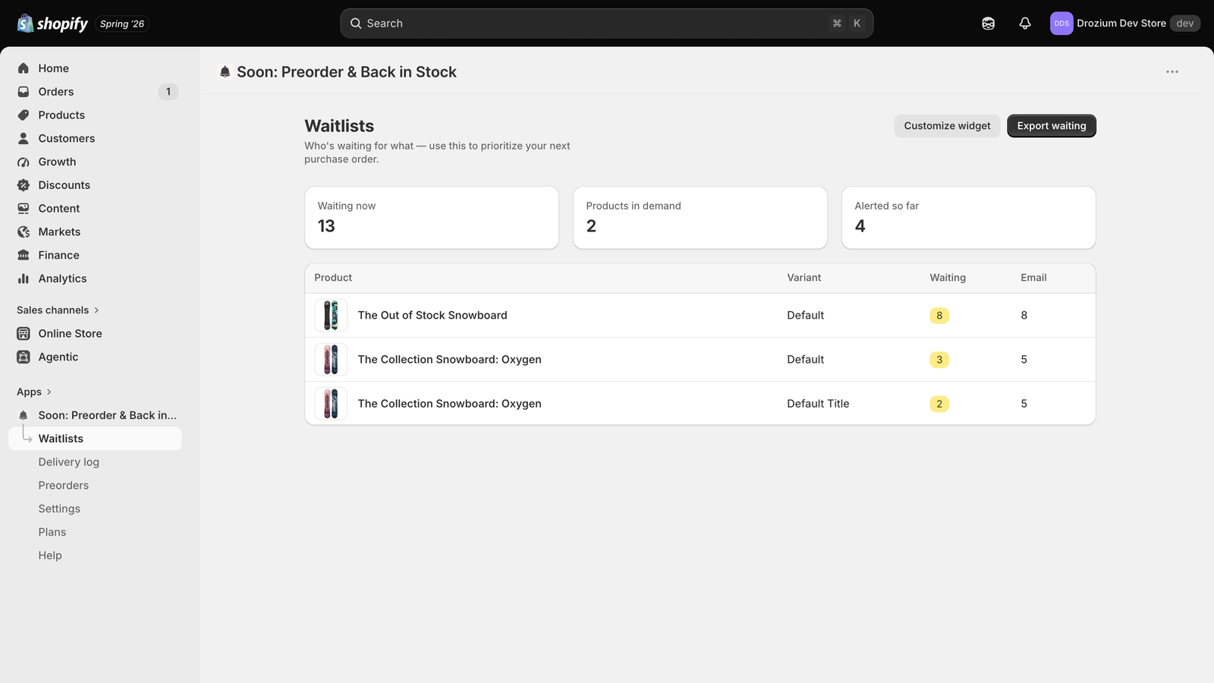Click Export waiting button
Image resolution: width=1214 pixels, height=683 pixels.
coord(1052,126)
